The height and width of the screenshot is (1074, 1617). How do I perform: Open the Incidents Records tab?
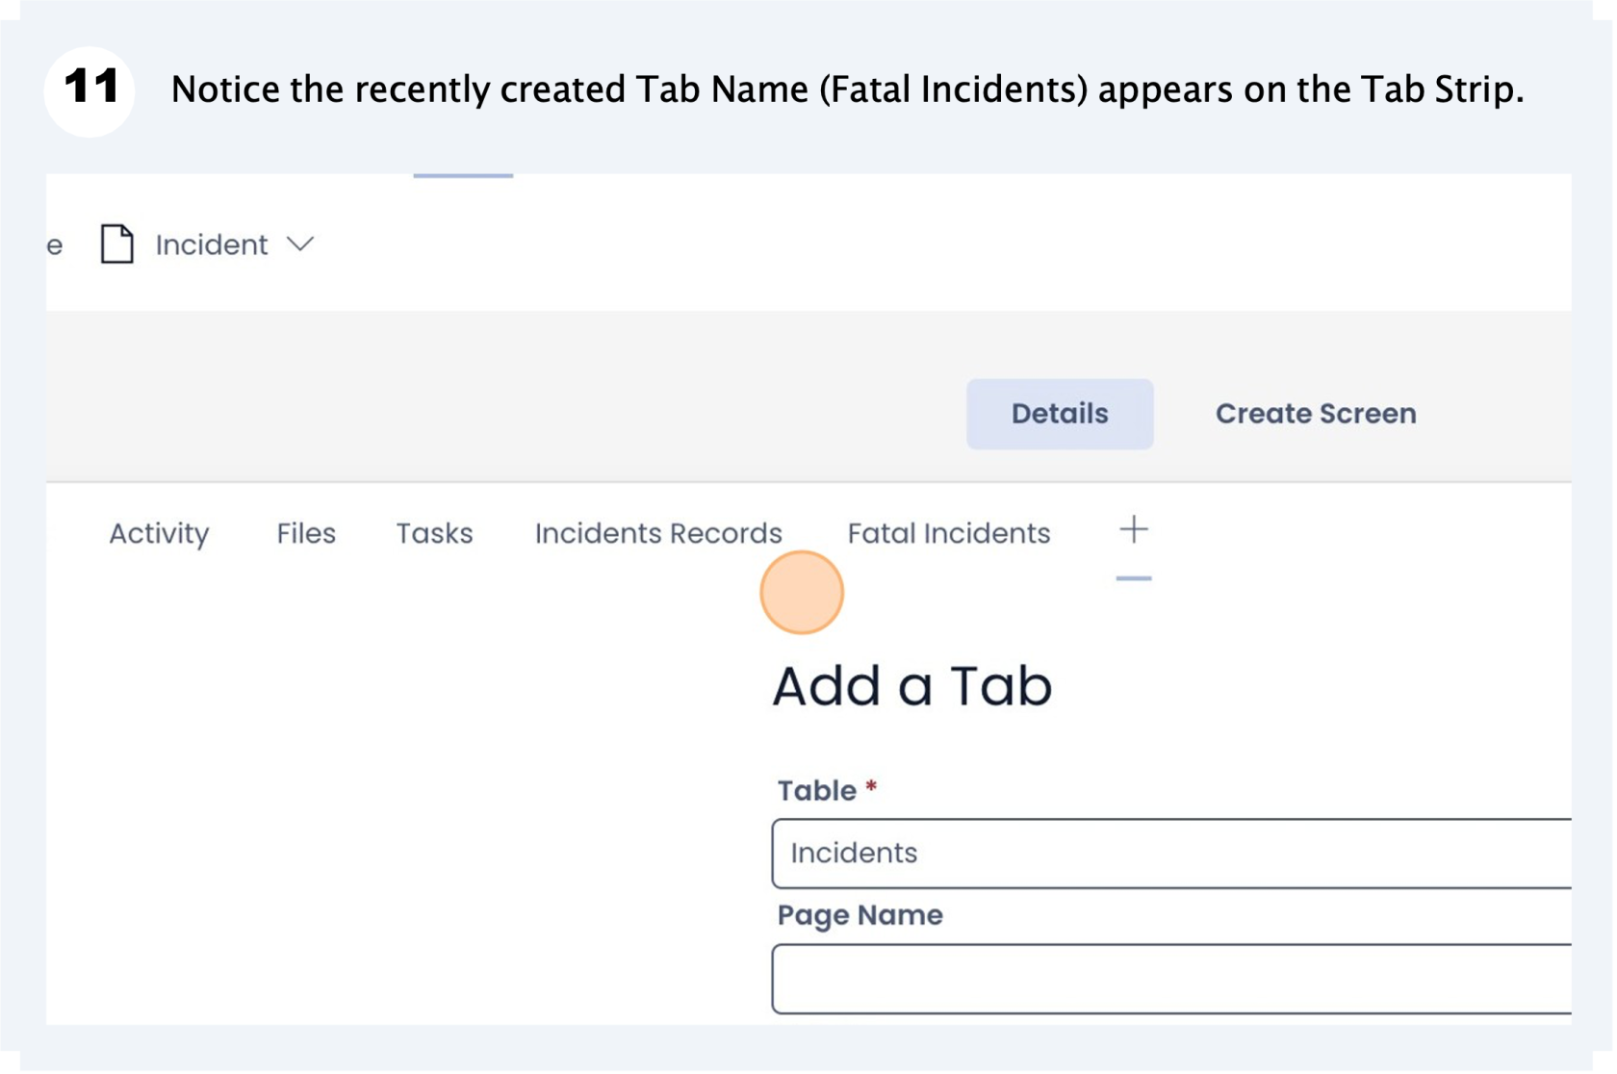pos(658,533)
